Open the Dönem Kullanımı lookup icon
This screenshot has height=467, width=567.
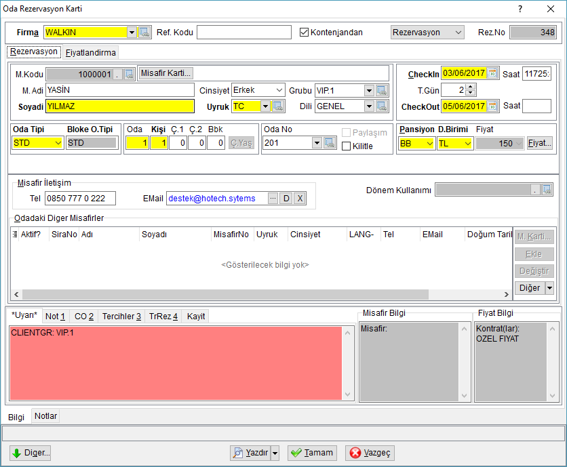click(547, 189)
